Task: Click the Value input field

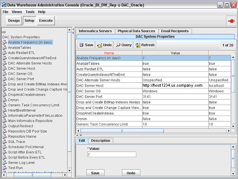Action: tap(112, 155)
